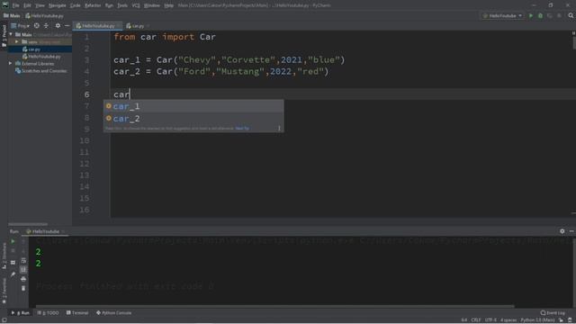Image resolution: width=576 pixels, height=324 pixels.
Task: Open the vertical Favorites tool window tab
Action: (x=4, y=291)
